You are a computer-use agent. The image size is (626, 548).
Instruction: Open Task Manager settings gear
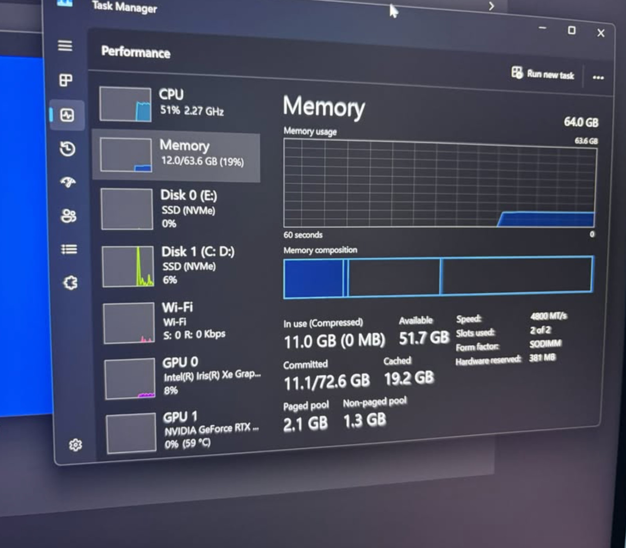75,445
